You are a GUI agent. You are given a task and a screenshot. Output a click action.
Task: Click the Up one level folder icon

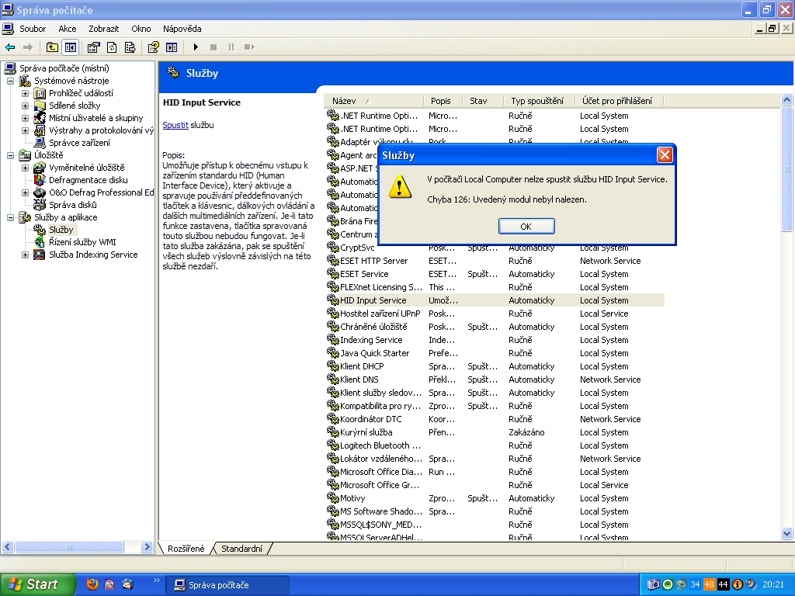(52, 47)
